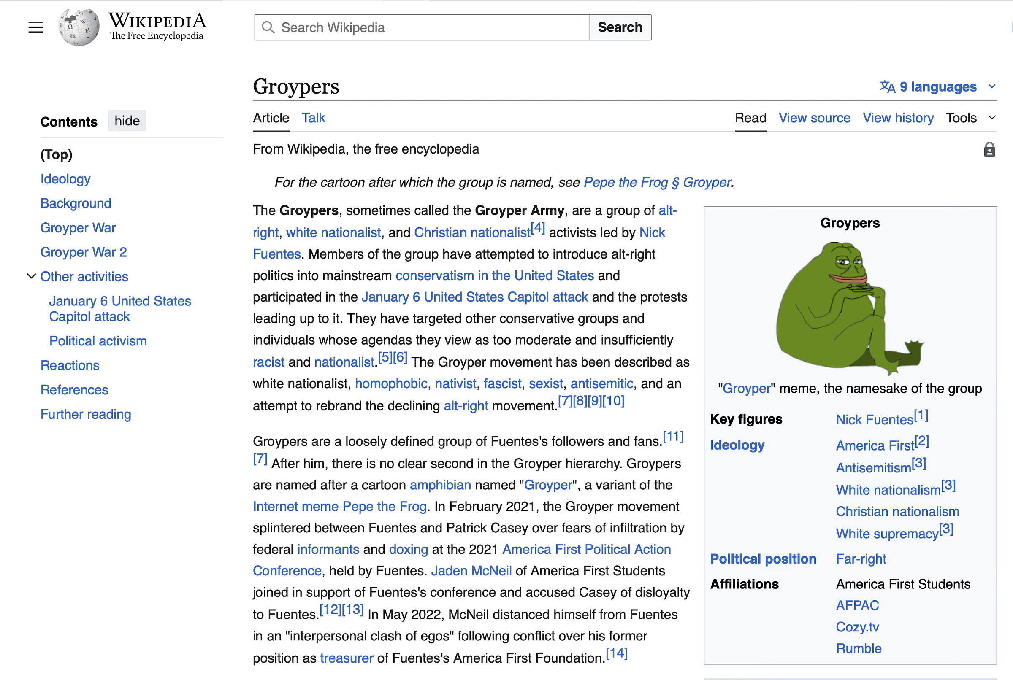Open the View history tab
This screenshot has height=680, width=1013.
(x=898, y=118)
